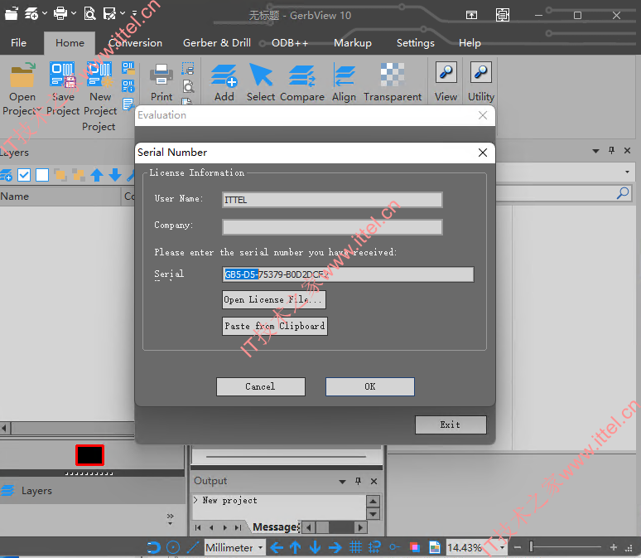Screen dimensions: 641x558
Task: Check all layers in Layers toolbar
Action: tap(24, 175)
